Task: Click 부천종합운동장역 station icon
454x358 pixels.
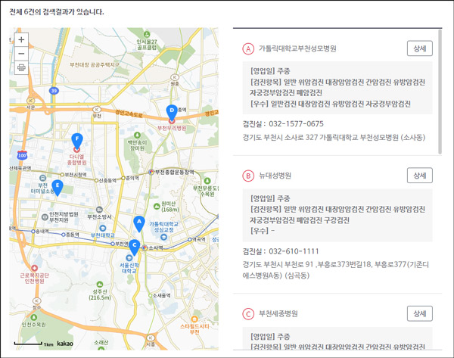Action: click(151, 172)
